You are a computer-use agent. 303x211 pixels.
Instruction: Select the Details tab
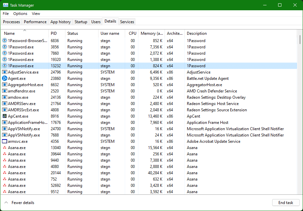110,21
